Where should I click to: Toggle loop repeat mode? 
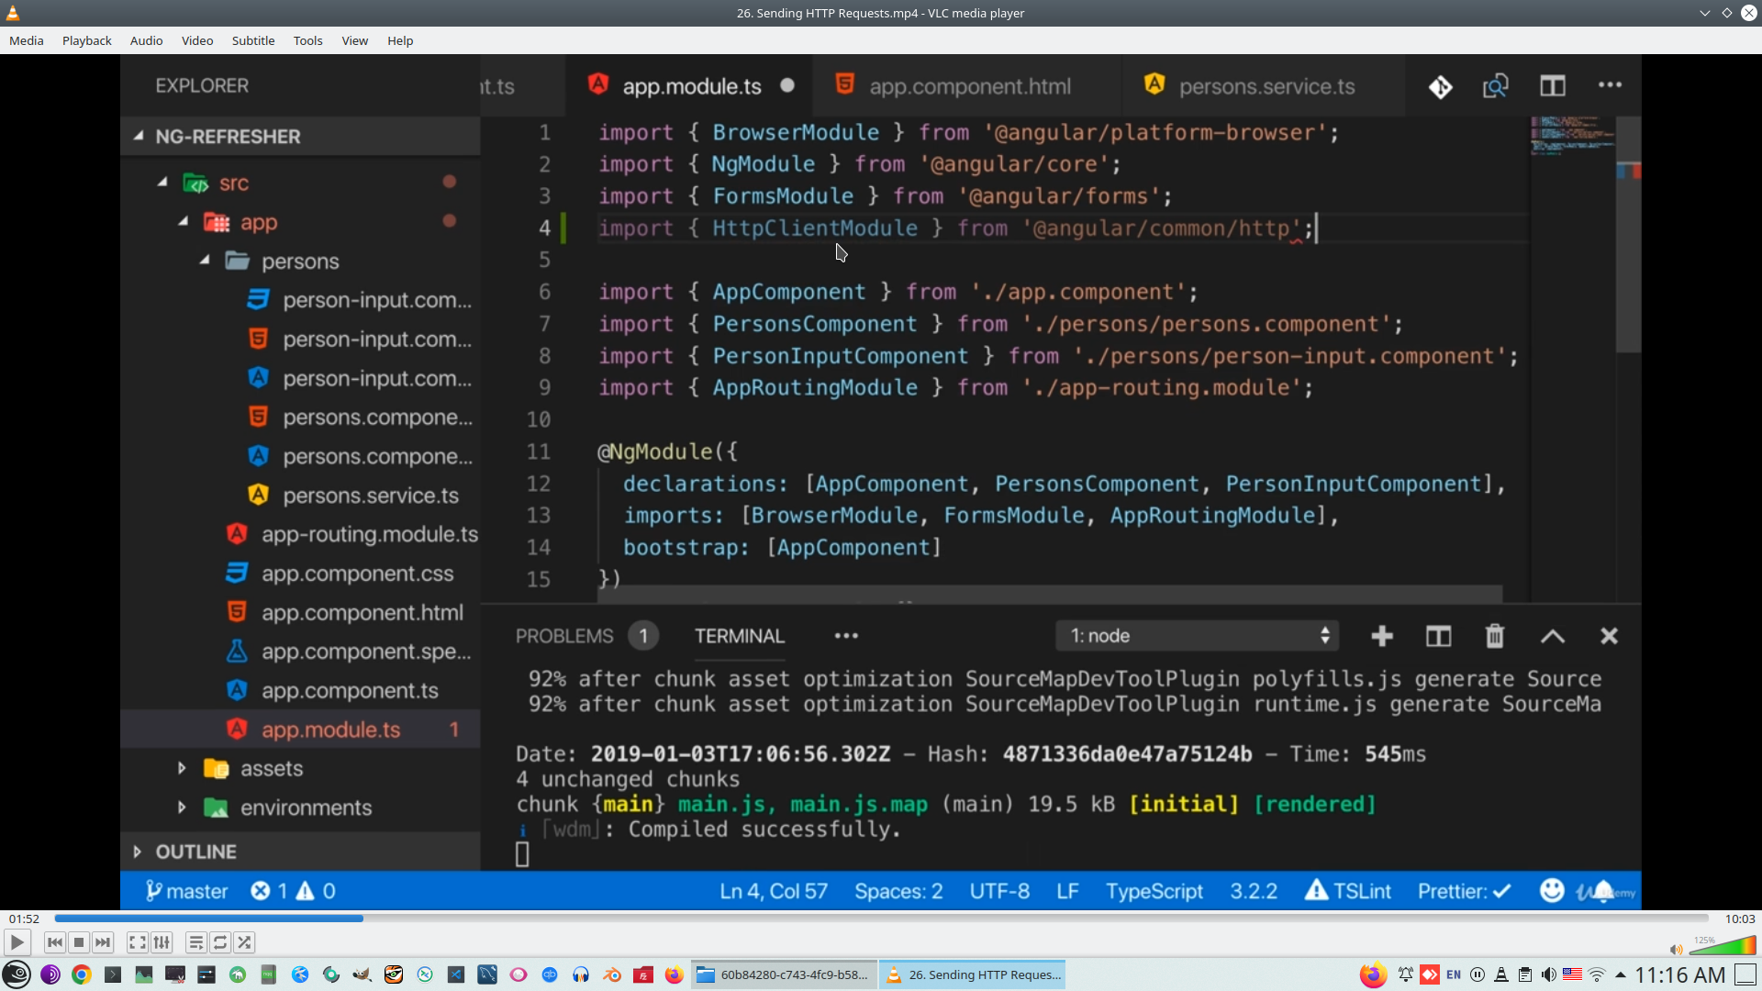[x=220, y=942]
